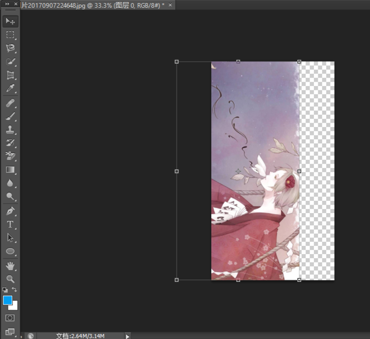Select the Rectangular Marquee tool
This screenshot has width=370, height=339.
point(10,34)
